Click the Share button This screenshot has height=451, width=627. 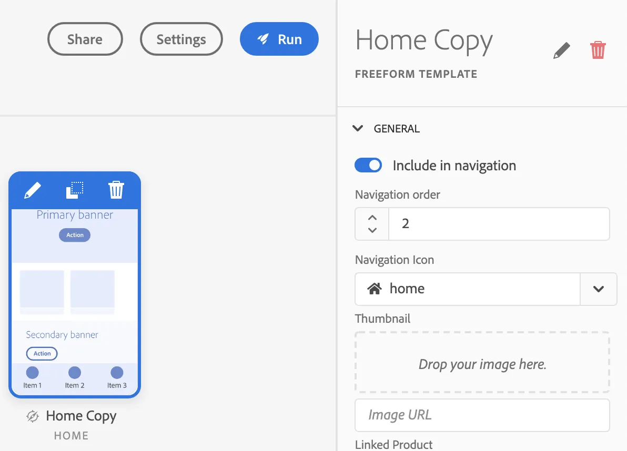(85, 39)
